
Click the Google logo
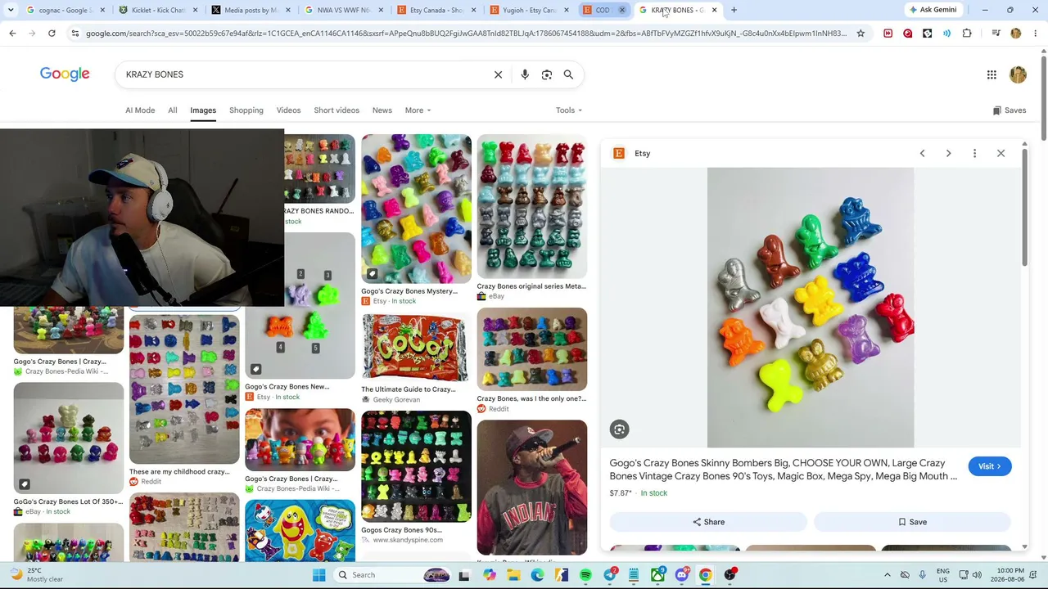65,74
